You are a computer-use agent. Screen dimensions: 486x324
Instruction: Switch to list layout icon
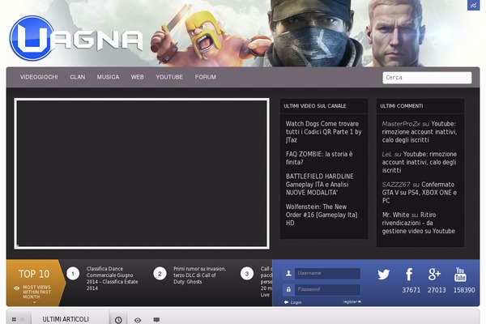[x=23, y=319]
